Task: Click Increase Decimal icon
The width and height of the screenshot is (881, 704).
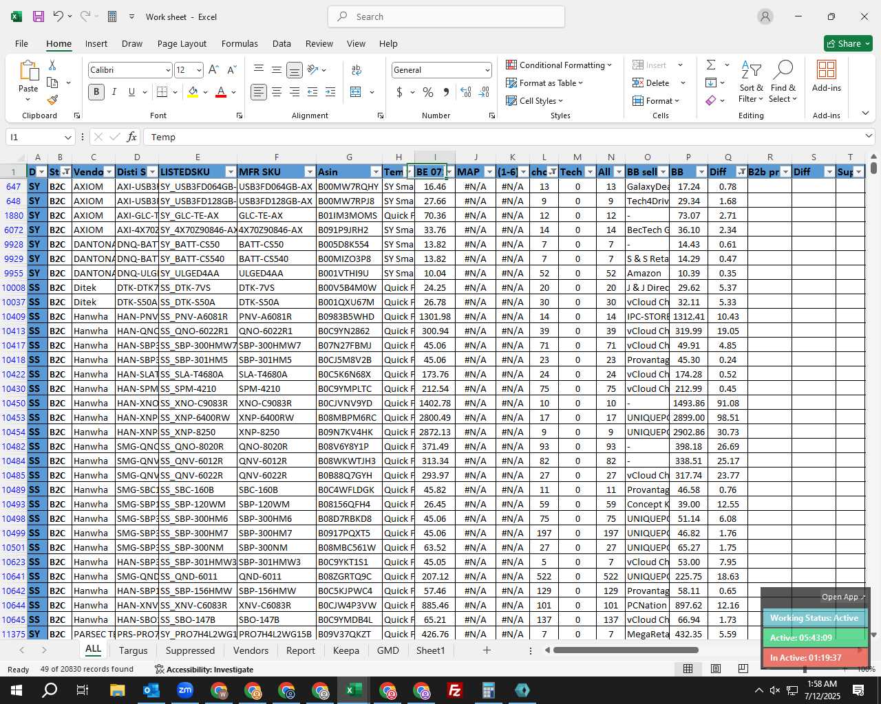Action: coord(466,92)
